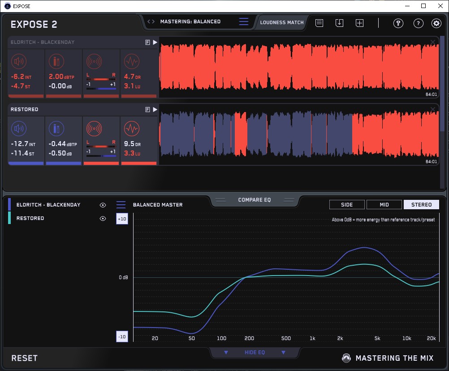
Task: Collapse the panel with Hide EQ
Action: 255,353
